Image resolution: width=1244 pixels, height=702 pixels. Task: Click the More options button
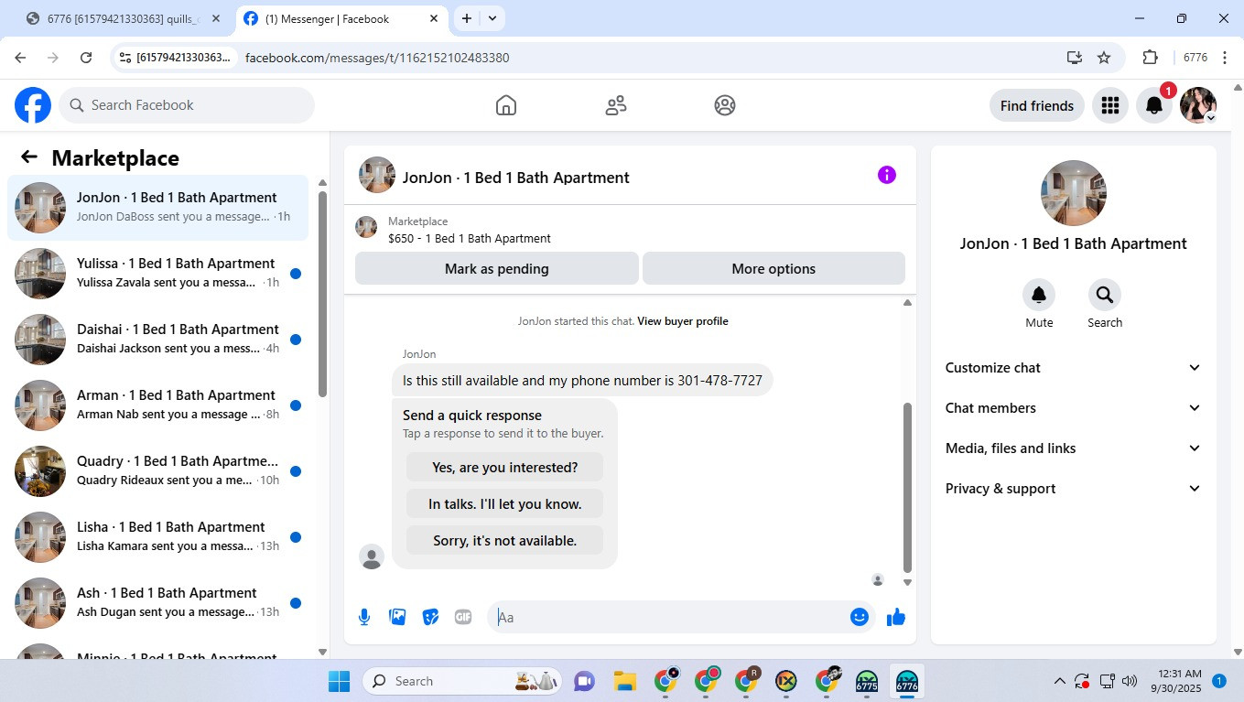(773, 269)
